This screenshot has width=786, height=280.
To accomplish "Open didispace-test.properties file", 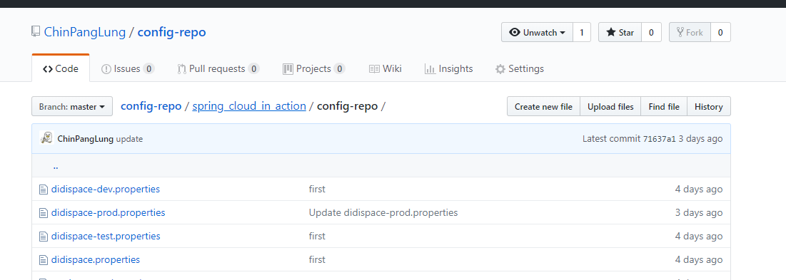I will tap(106, 236).
